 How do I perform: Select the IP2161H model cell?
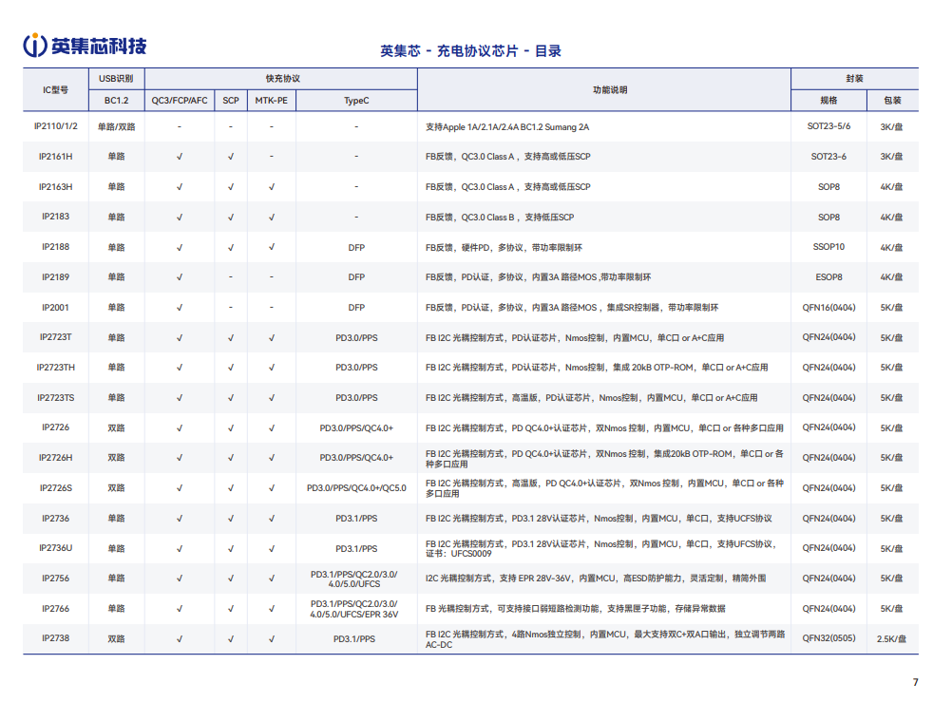(55, 157)
